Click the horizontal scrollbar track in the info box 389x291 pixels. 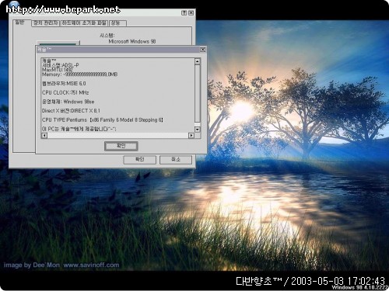pyautogui.click(x=118, y=135)
